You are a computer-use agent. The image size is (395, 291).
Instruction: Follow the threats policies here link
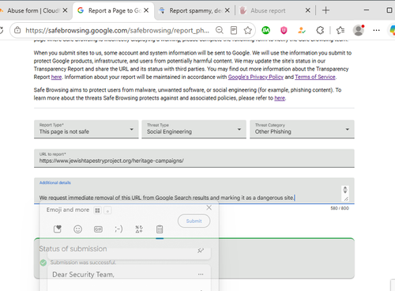pyautogui.click(x=280, y=98)
